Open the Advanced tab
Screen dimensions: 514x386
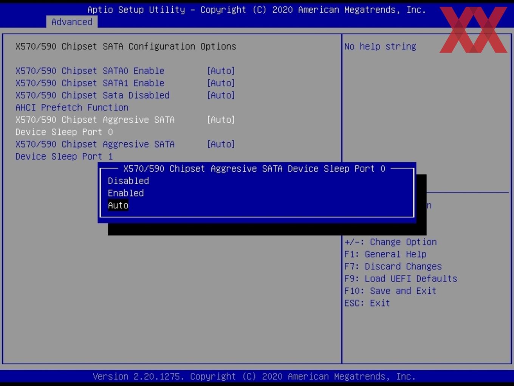point(72,22)
